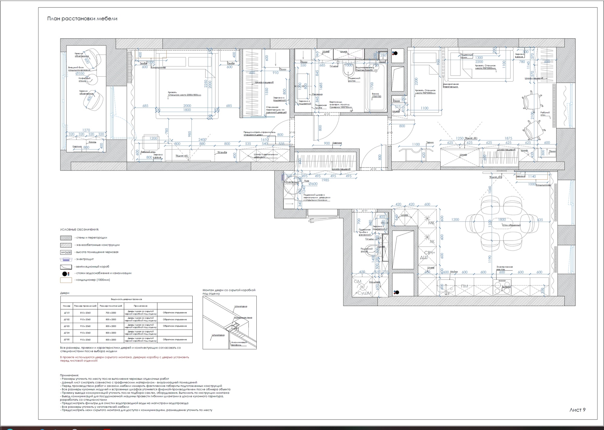Viewport: 604px width, 430px height.
Task: Click the "Турник" label
Action: [x=430, y=142]
